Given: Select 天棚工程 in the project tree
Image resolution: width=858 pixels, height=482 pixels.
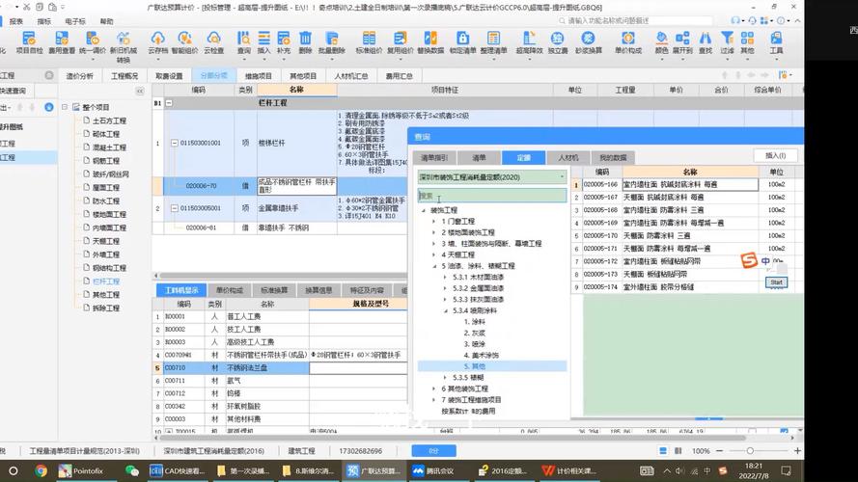Looking at the screenshot, I should click(x=105, y=241).
